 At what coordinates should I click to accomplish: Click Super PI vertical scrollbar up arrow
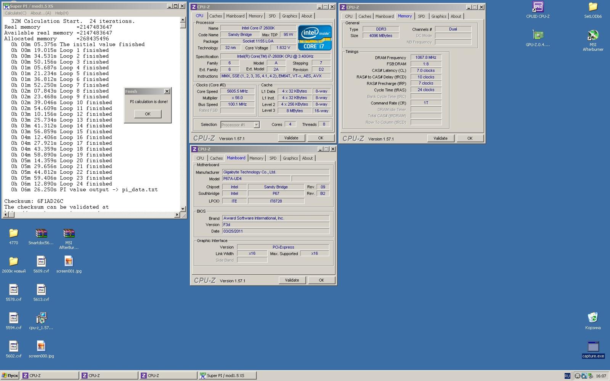(x=183, y=20)
